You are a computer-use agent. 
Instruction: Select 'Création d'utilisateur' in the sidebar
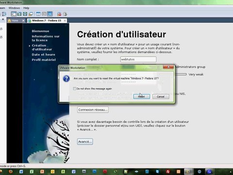pos(42,47)
